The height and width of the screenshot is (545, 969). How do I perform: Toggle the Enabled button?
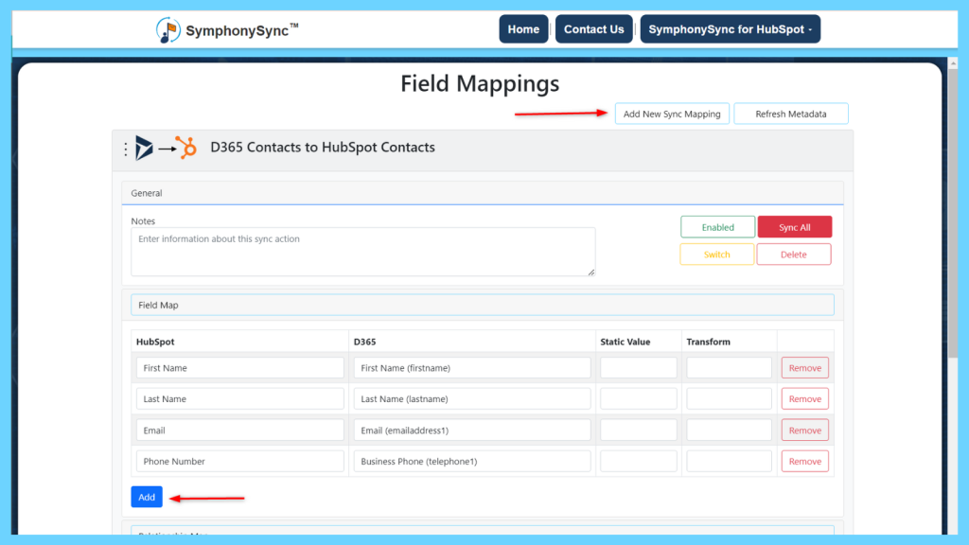(717, 227)
